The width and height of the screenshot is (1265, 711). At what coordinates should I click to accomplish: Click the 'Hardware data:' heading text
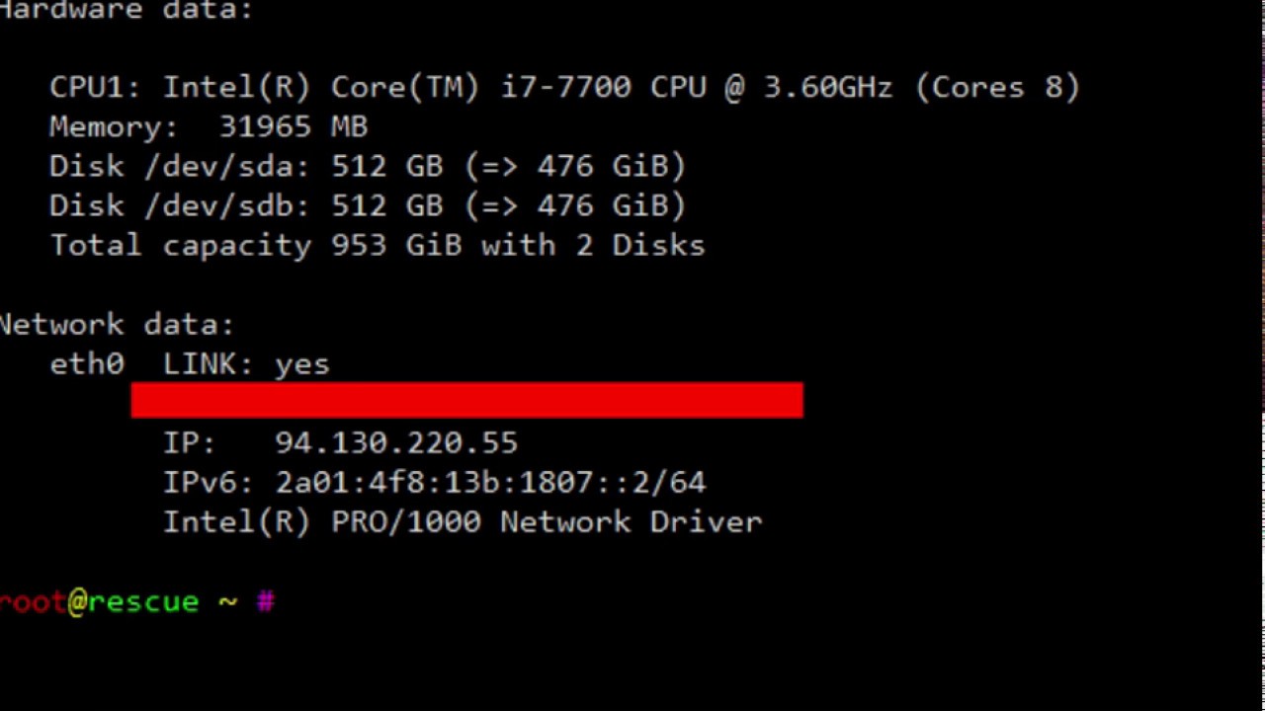coord(126,10)
